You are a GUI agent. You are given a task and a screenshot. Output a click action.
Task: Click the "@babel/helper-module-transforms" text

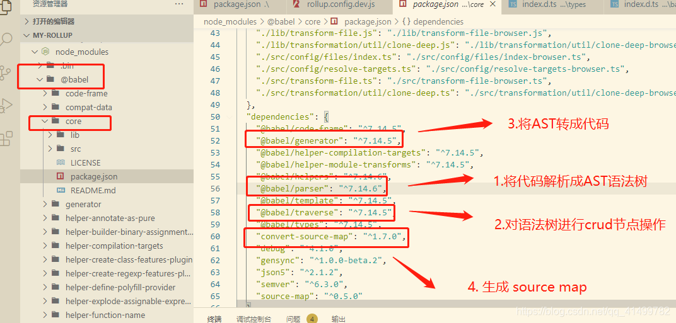[x=336, y=164]
